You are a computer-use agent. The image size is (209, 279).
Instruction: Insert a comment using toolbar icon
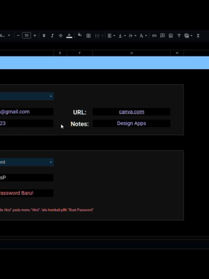[x=163, y=36]
